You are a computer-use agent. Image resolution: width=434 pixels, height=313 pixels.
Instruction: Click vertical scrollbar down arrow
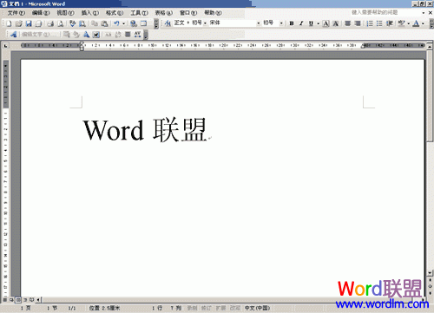point(430,272)
